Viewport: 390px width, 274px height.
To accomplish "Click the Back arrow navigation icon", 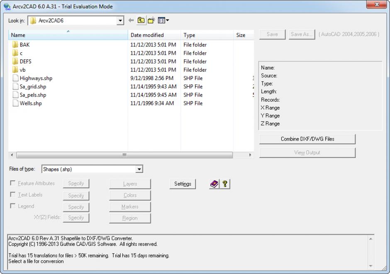I will (131, 20).
